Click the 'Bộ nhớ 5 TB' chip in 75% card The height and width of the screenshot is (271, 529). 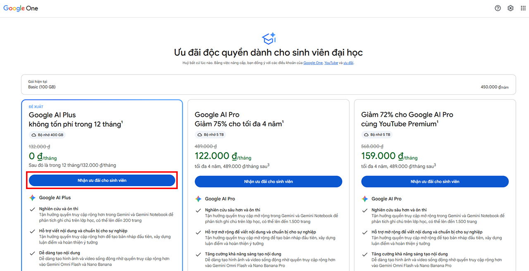coord(211,135)
